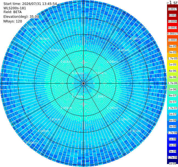The height and width of the screenshot is (167, 178).
Task: Select the 0.001 colorbar label
Action: (173, 15)
